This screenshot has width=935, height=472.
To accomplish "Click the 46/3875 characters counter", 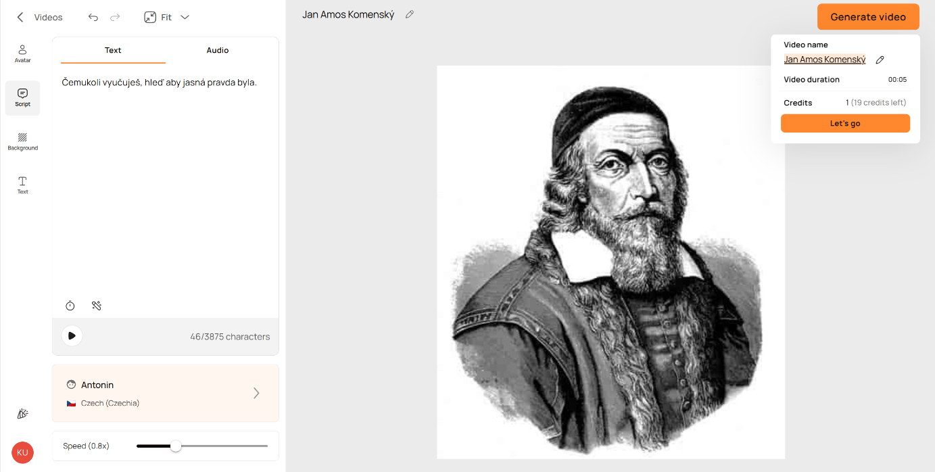I will [x=230, y=337].
